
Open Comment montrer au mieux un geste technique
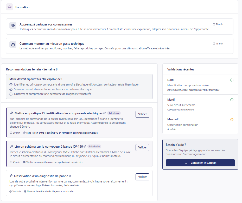(x=52, y=44)
